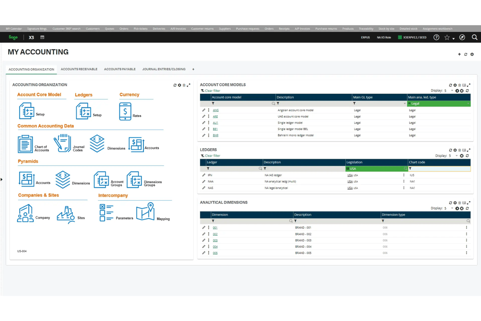Switch to Journal Entries/Closing tab

164,69
